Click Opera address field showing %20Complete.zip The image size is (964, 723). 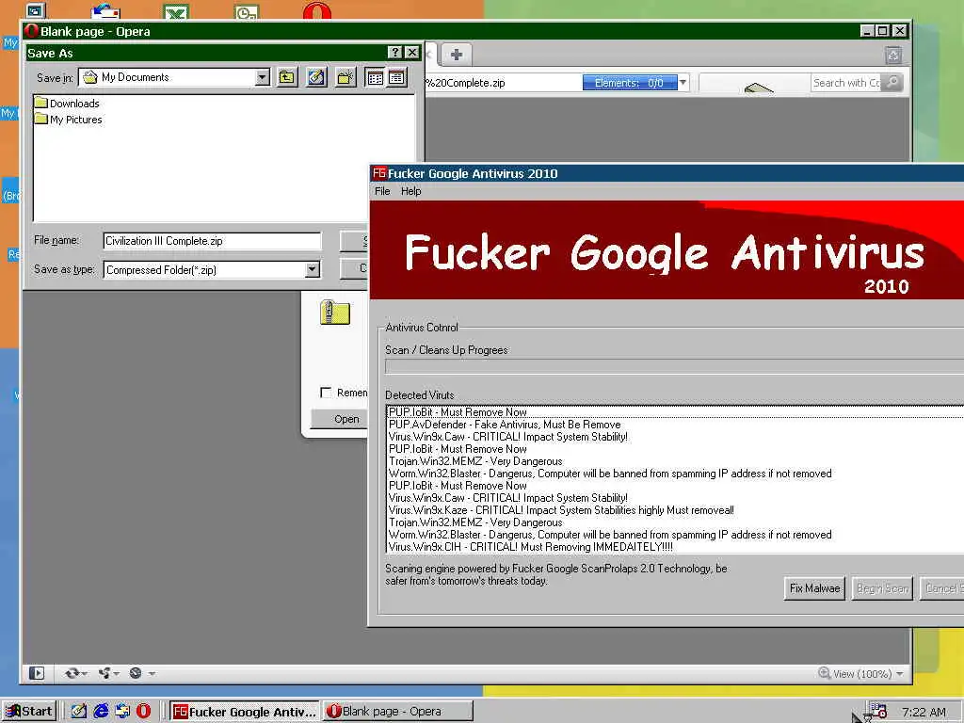[503, 83]
